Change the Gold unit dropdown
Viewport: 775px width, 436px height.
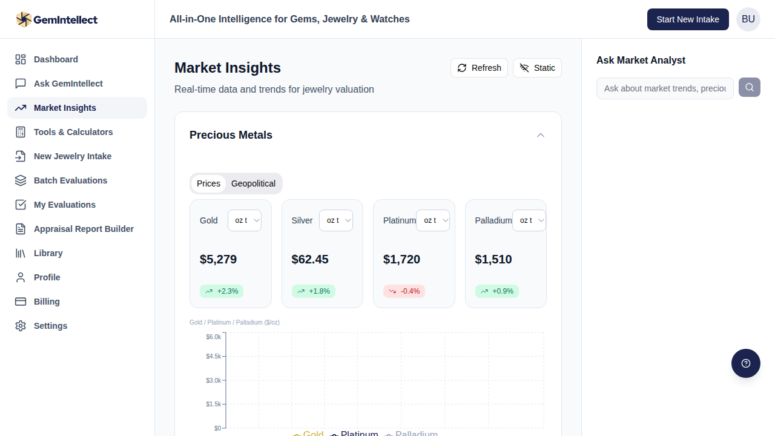(x=245, y=220)
